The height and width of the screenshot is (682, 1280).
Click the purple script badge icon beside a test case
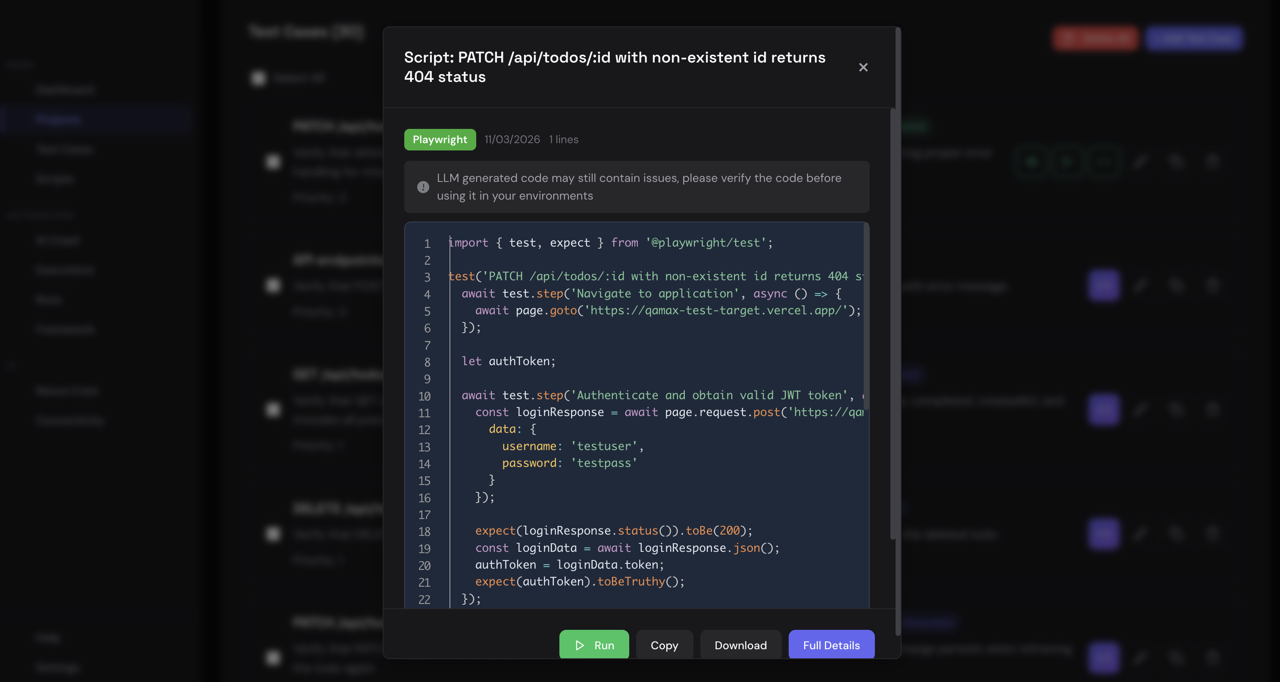1103,285
